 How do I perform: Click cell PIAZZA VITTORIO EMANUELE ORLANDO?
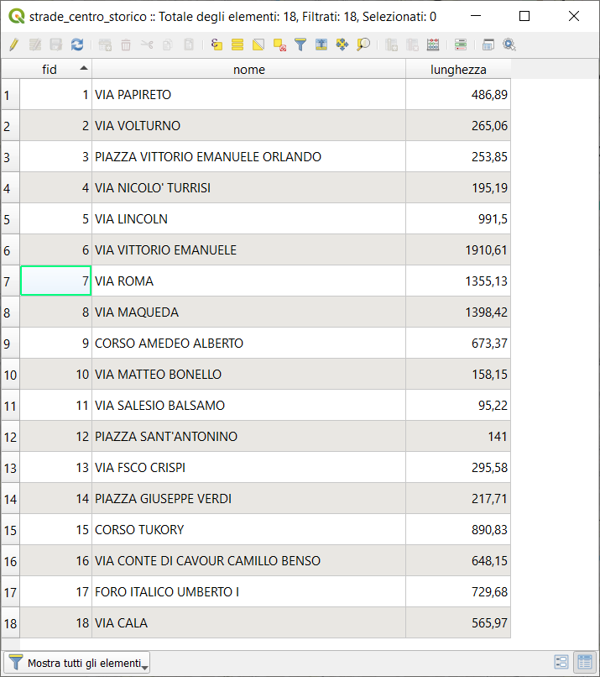pyautogui.click(x=249, y=157)
